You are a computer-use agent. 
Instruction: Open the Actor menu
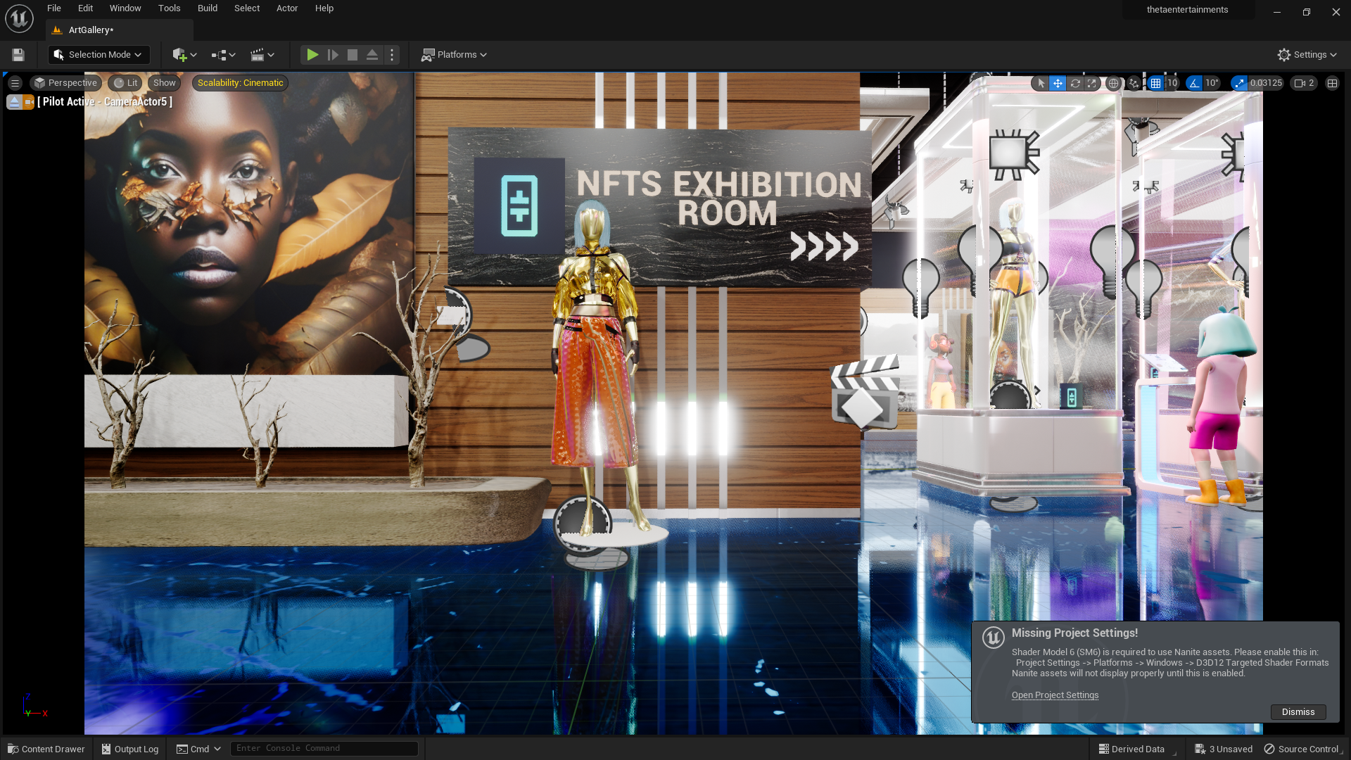(286, 8)
